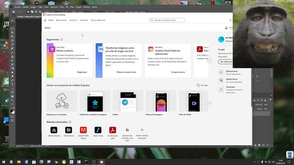Open the Archivos tab in Creative Cloud
Screen dimensions: 294x165
click(x=73, y=20)
